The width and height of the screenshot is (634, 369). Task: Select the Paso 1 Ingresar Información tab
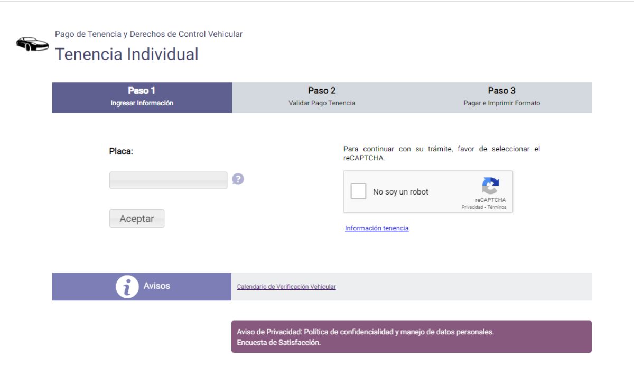[142, 98]
